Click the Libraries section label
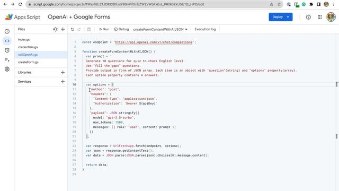 [x=25, y=72]
